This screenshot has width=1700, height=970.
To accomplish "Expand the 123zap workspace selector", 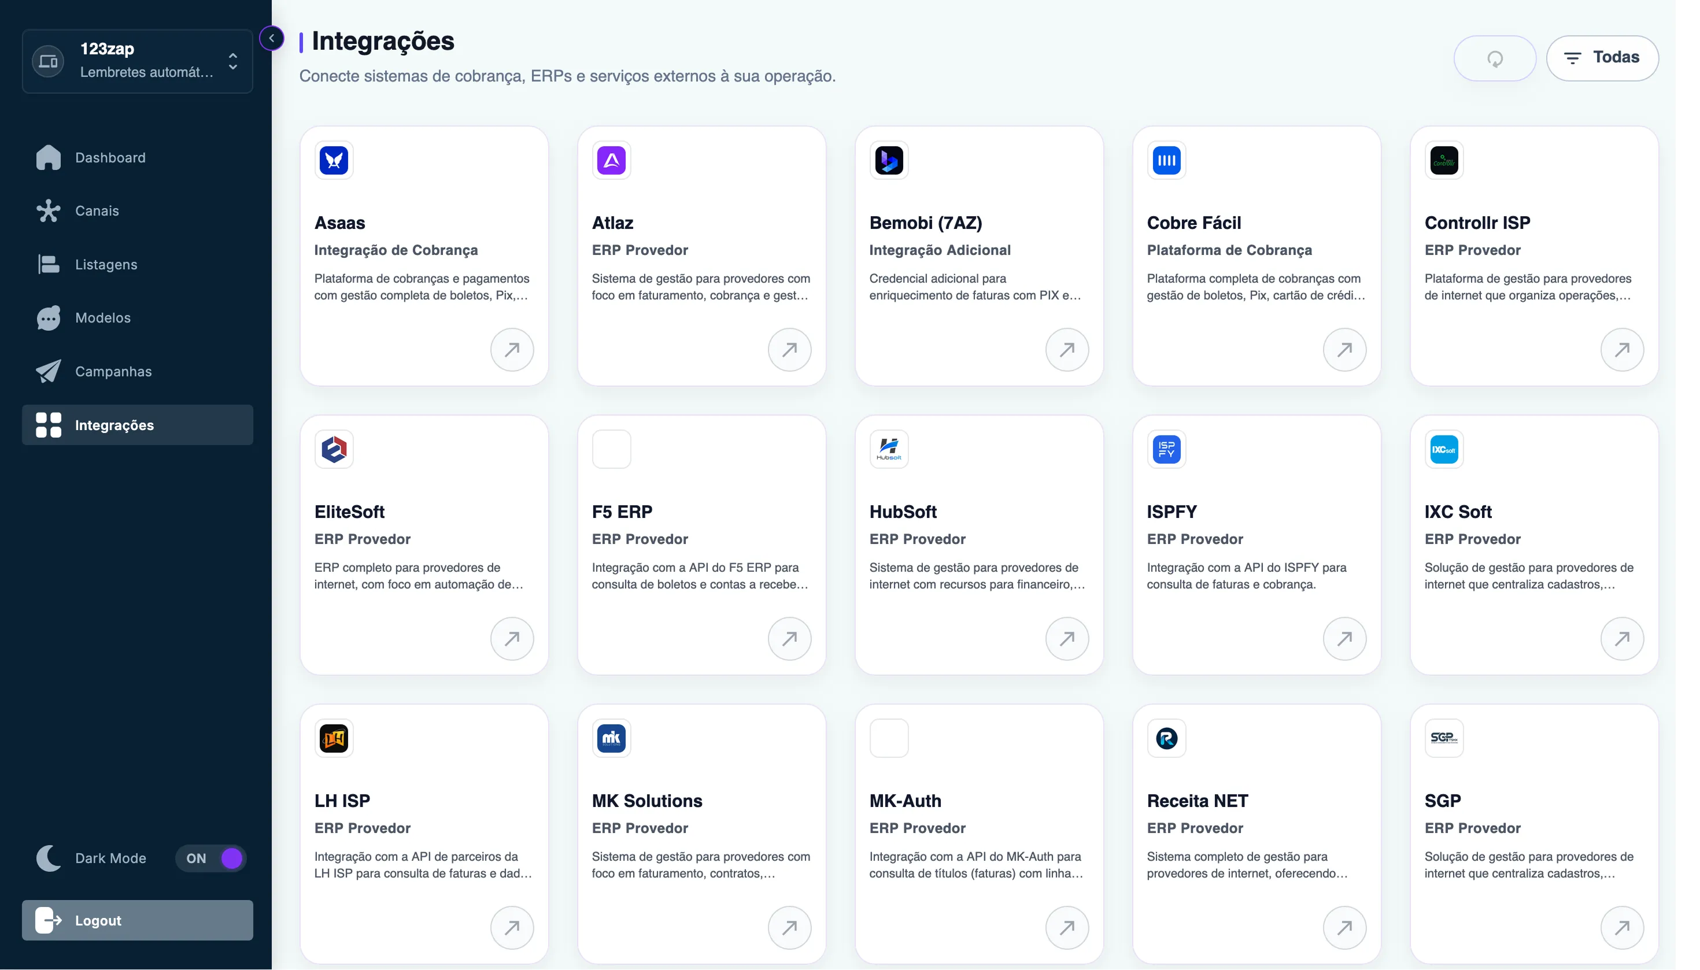I will click(x=137, y=61).
